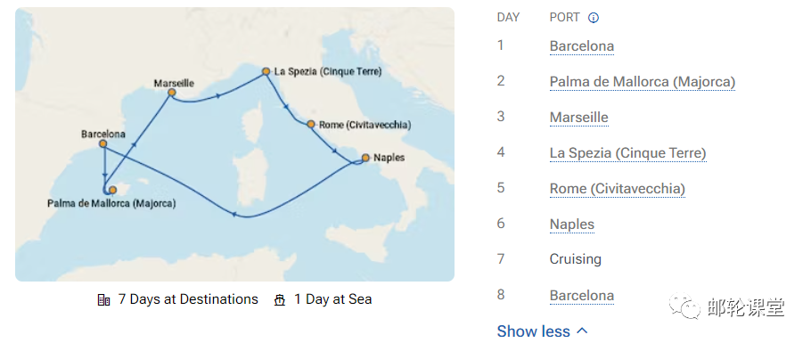Open La Spezia (Cinque Terre) port link
811x343 pixels.
tap(628, 153)
